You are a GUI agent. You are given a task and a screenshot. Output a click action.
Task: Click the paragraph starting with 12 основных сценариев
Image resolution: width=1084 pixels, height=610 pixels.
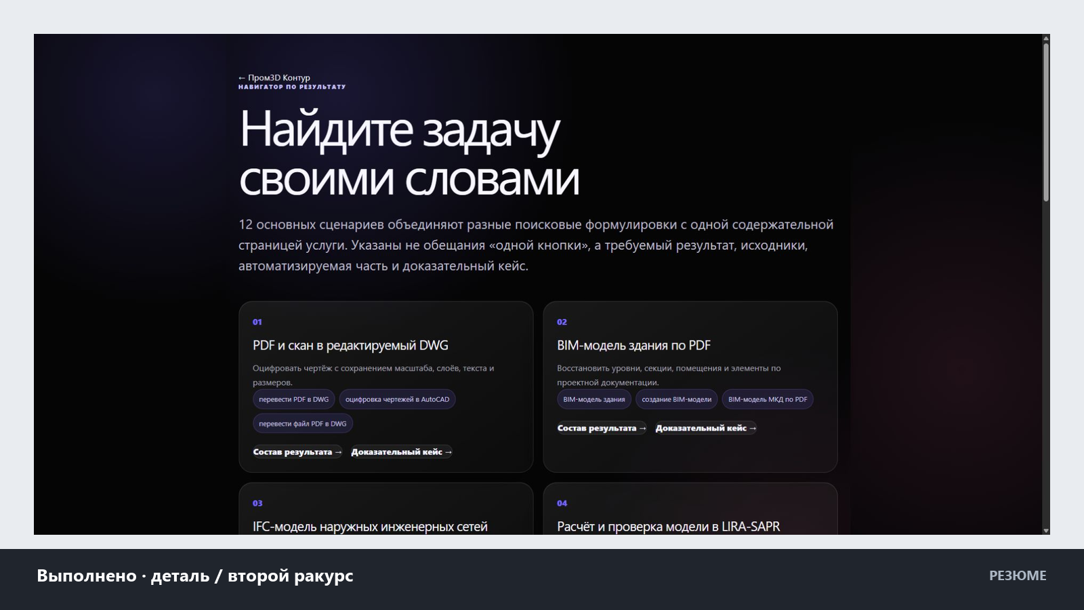tap(536, 245)
